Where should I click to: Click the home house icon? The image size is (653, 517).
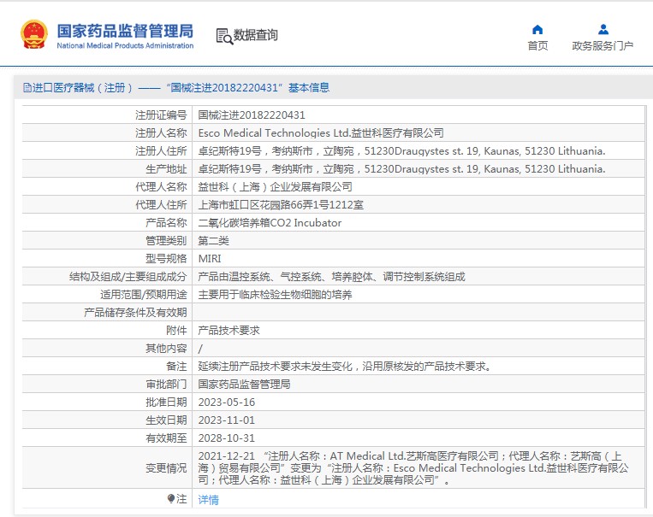(x=537, y=30)
